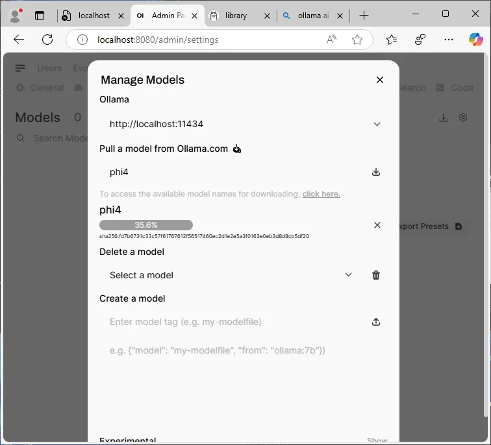Screen dimensions: 491x445
Task: Open the tab actions menu icon
Action: point(40,16)
